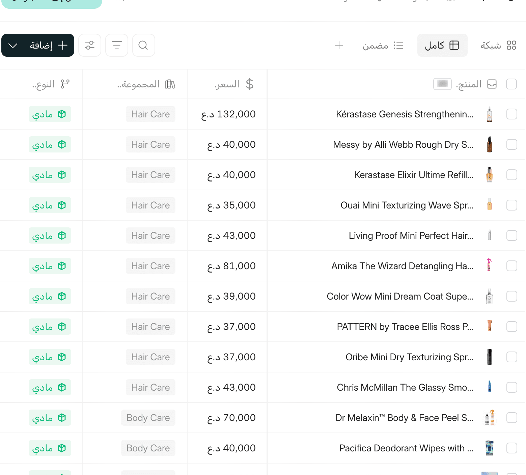
Task: Select checkbox for Amika The Wizard row
Action: [511, 266]
